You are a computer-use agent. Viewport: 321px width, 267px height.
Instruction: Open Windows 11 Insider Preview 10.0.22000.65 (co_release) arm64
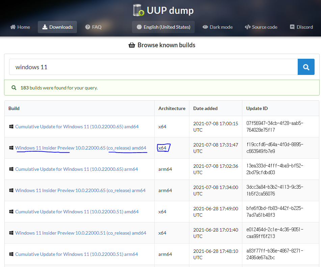click(80, 191)
